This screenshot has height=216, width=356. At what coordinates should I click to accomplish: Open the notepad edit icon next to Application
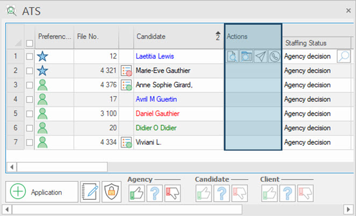tap(90, 192)
